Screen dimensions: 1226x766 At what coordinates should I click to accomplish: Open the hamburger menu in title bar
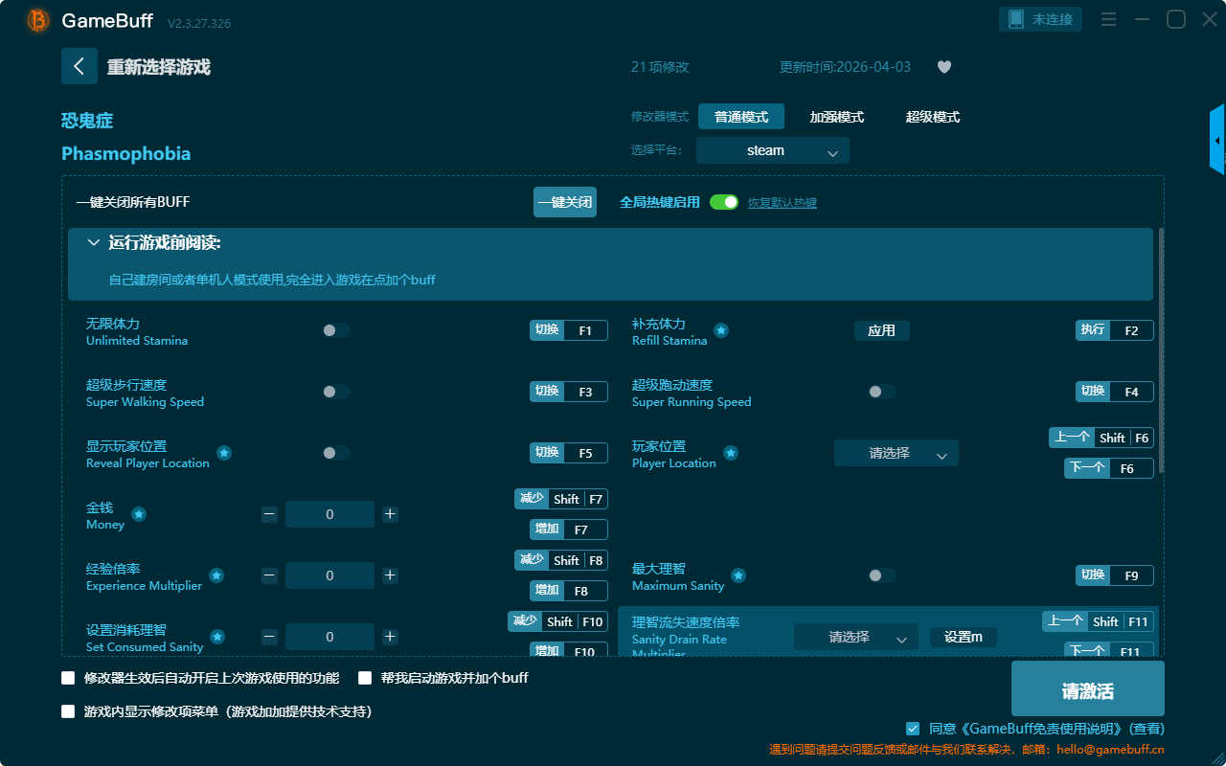coord(1108,19)
